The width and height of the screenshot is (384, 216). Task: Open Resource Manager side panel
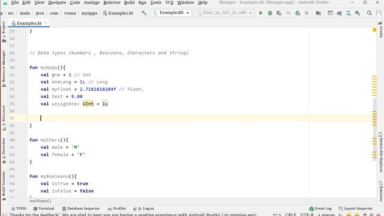click(x=4, y=69)
